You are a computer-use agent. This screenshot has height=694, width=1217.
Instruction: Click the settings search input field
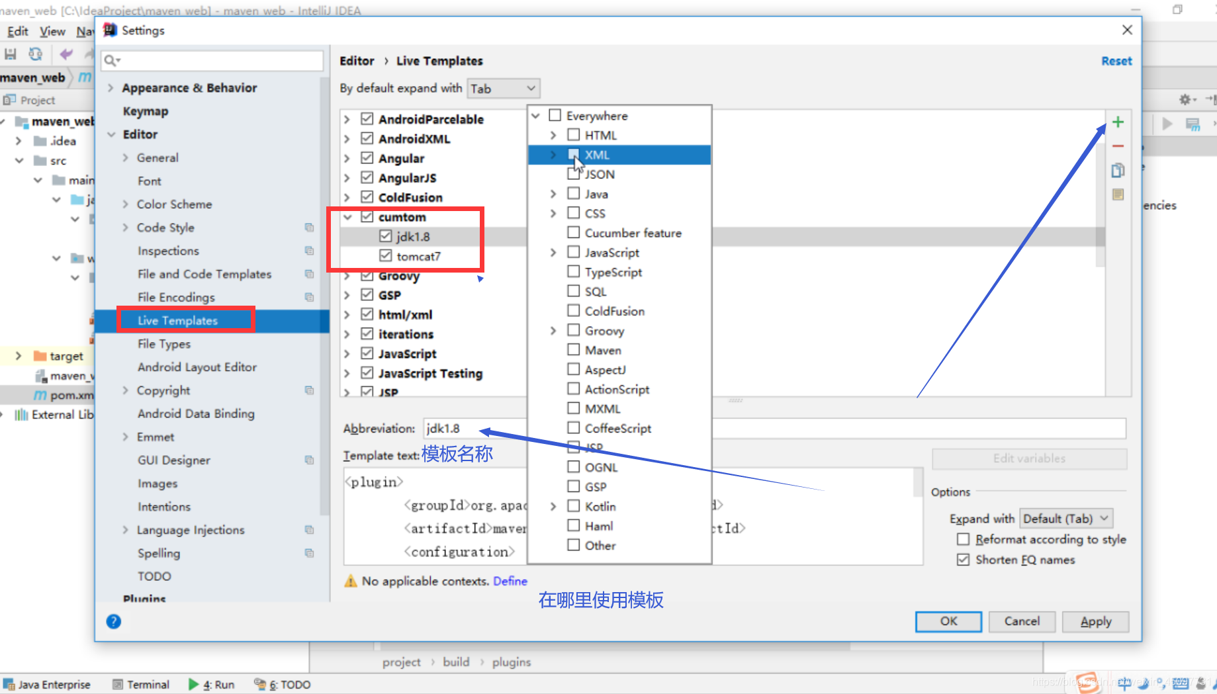[212, 61]
